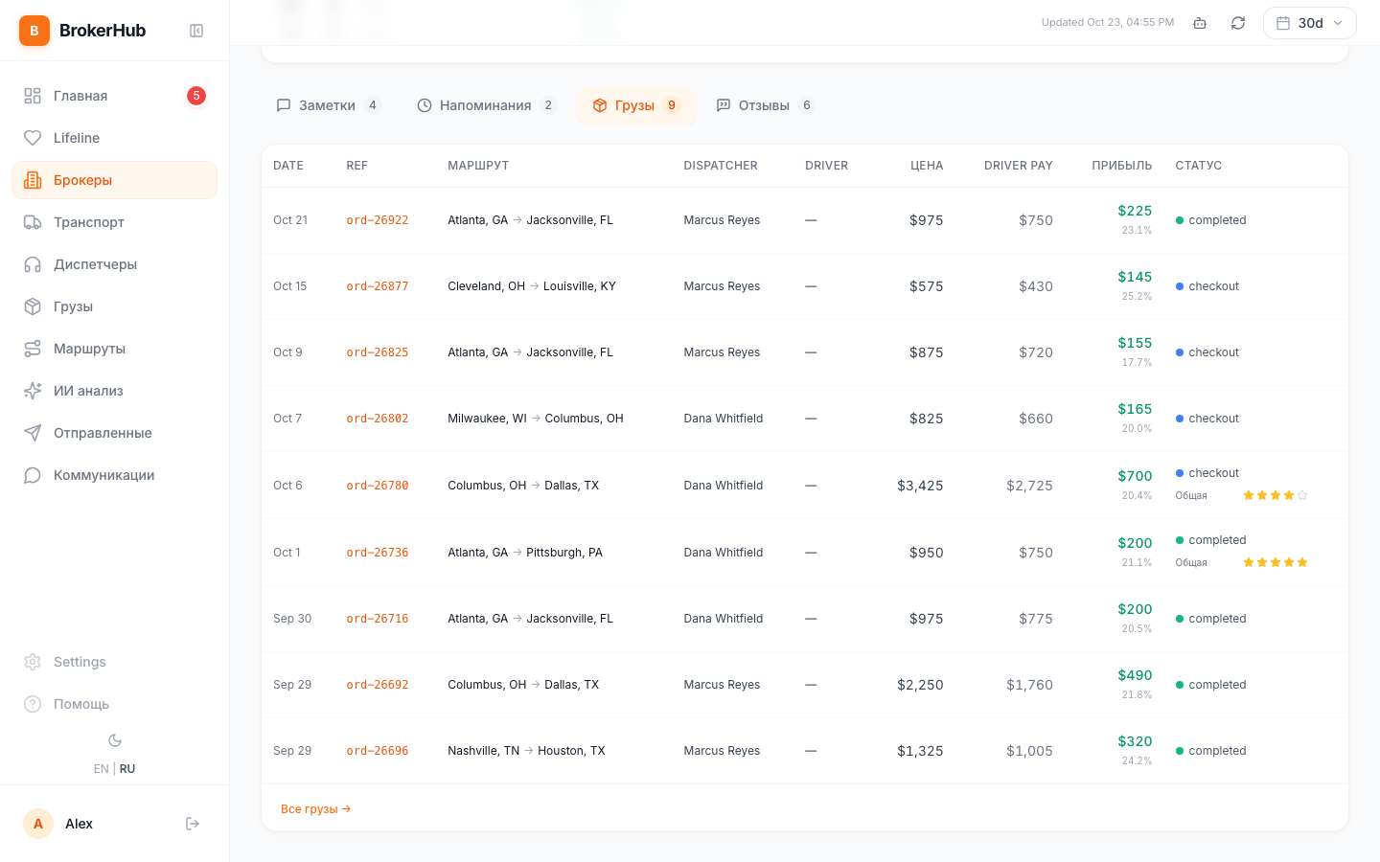
Task: Switch the language to EN
Action: tap(101, 769)
